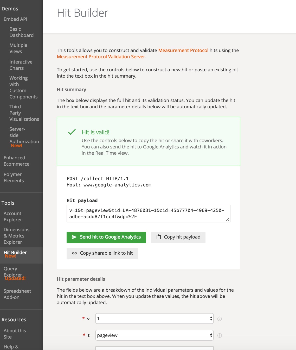Click the green checkmark validation icon
The height and width of the screenshot is (350, 296).
(72, 132)
